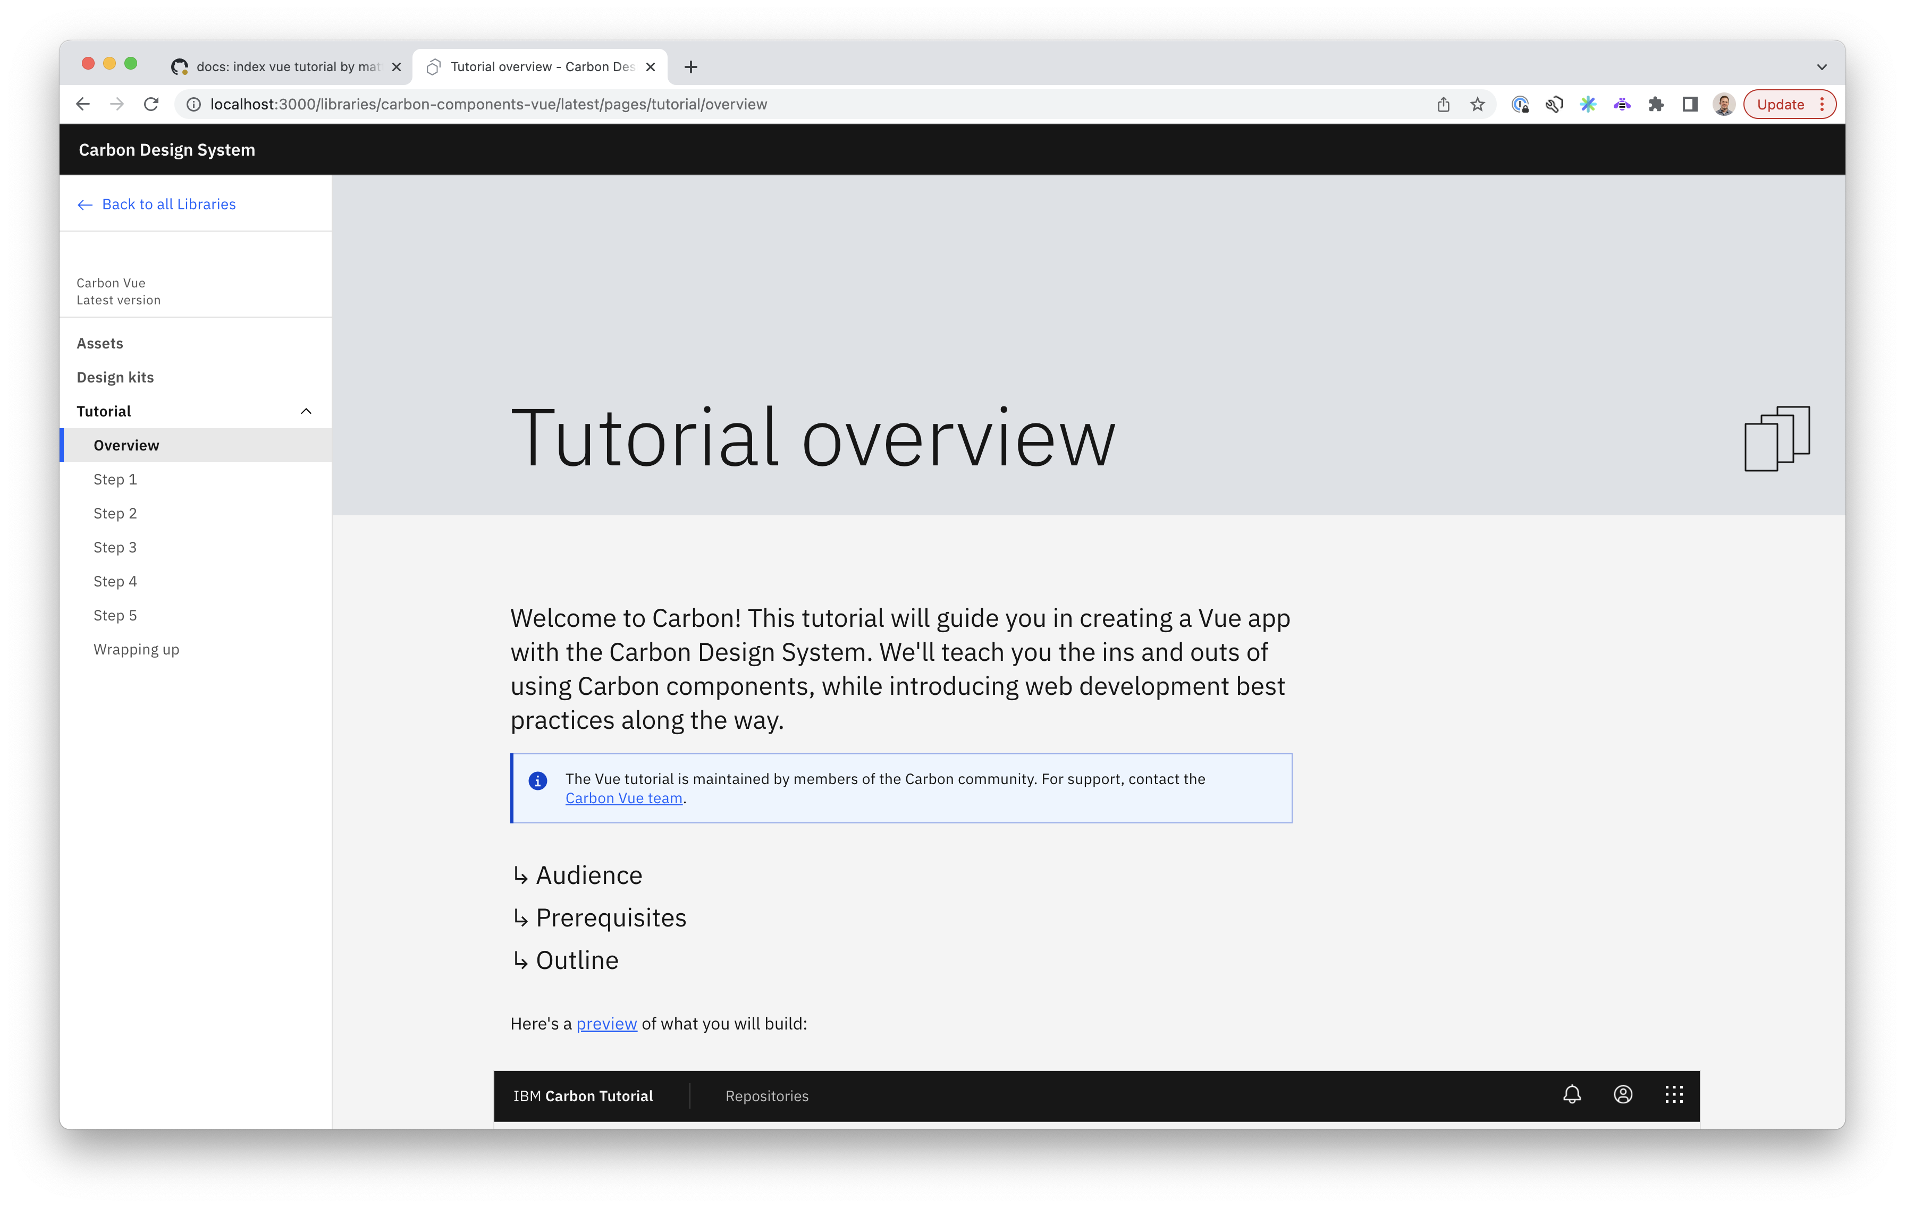Follow the Carbon Vue team link
Viewport: 1905px width, 1208px height.
(x=623, y=798)
